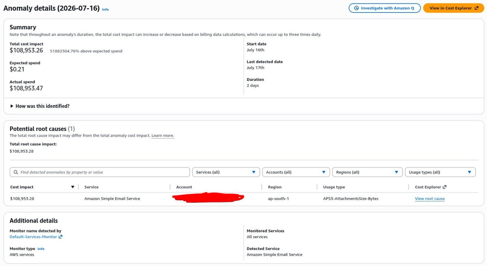Follow the Learn more link
487x266 pixels.
pos(163,135)
